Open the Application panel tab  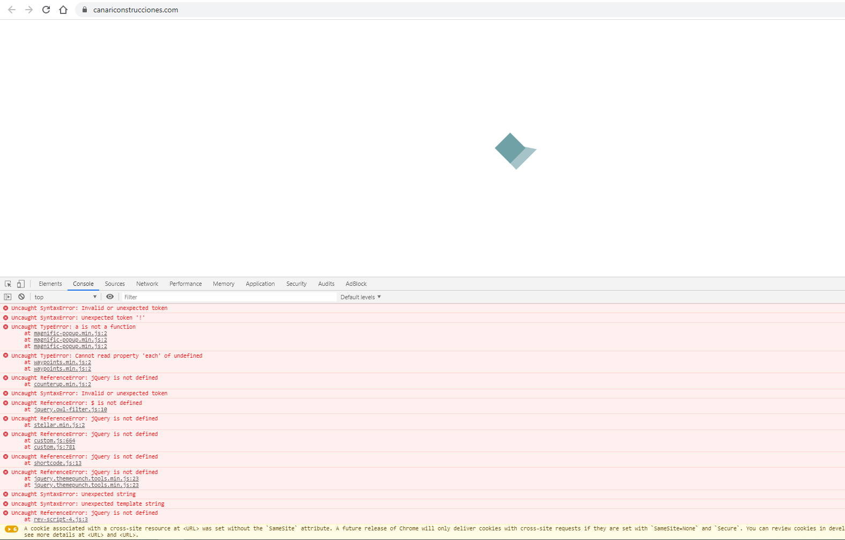pos(260,284)
